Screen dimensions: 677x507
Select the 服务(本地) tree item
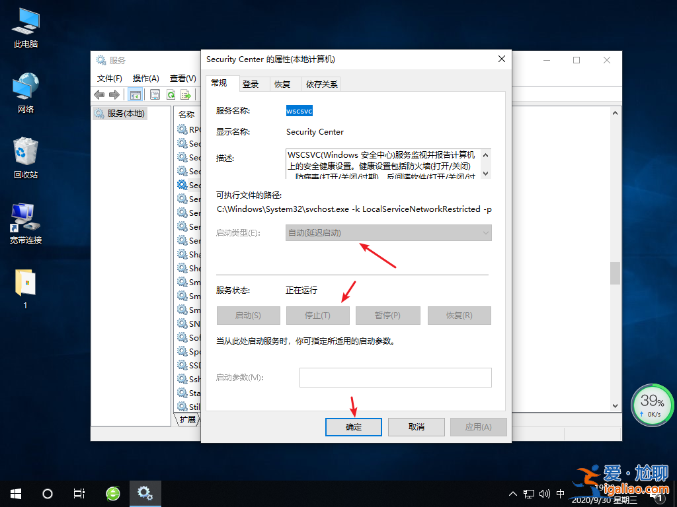(x=126, y=113)
